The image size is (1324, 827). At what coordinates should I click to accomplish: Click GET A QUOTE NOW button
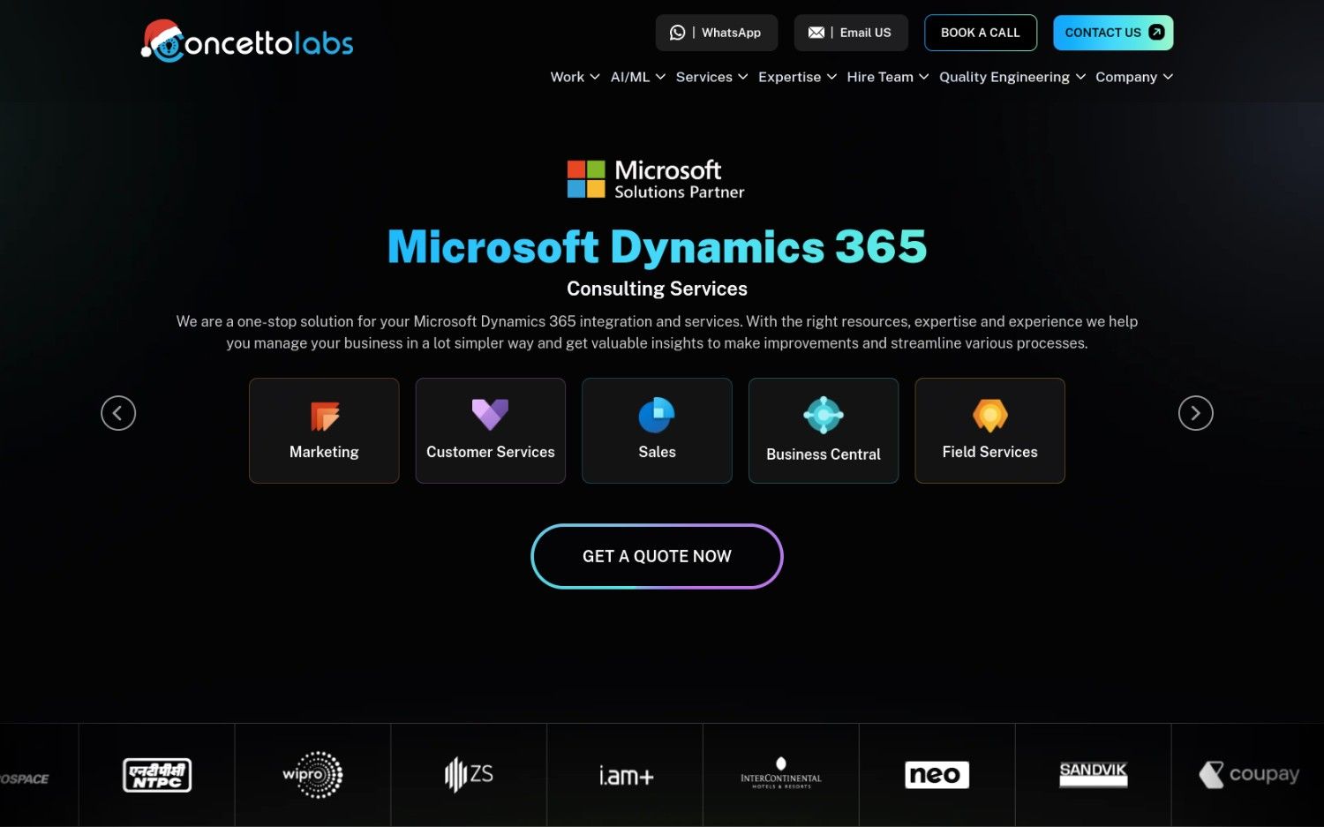click(x=657, y=556)
